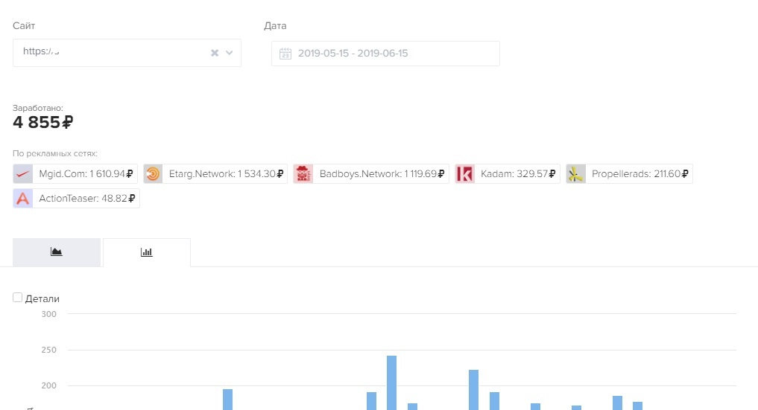Click the 250 y-axis label
The width and height of the screenshot is (758, 410).
pos(49,350)
